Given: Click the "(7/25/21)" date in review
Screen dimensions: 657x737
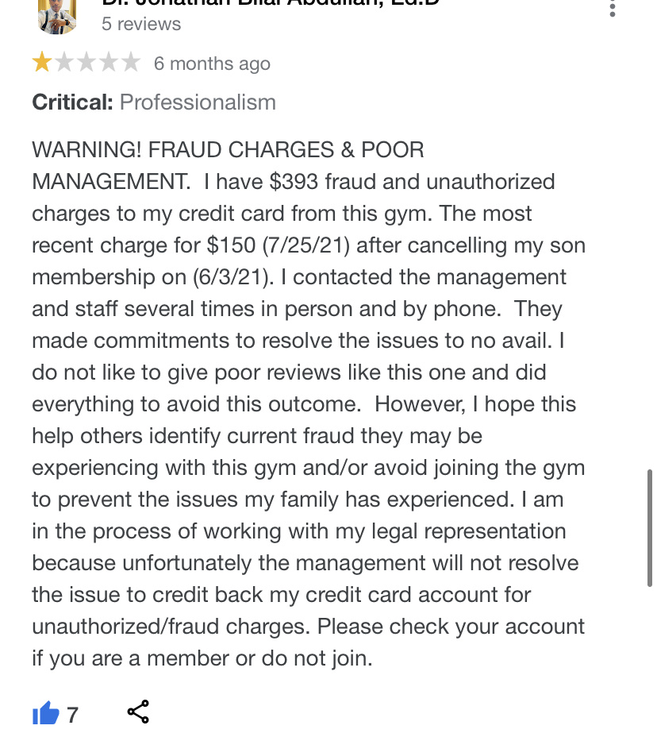Looking at the screenshot, I should click(x=306, y=245).
